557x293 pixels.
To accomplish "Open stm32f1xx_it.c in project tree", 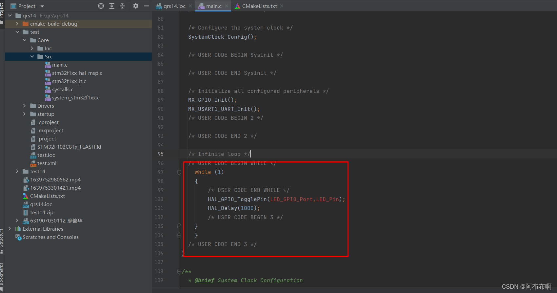I will [69, 81].
